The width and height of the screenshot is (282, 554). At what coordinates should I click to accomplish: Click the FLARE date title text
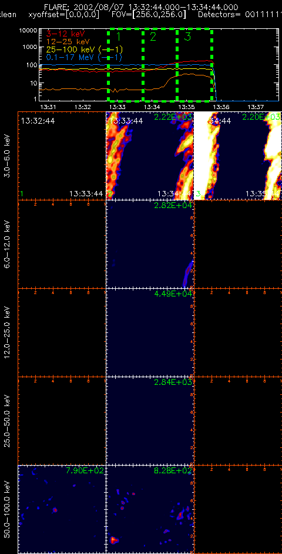141,7
